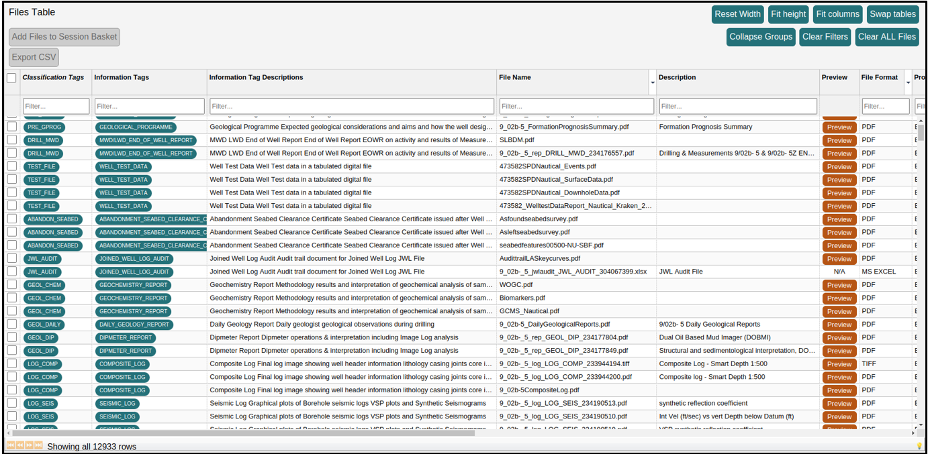Click the lightbulb icon at table footer
The image size is (928, 454).
pyautogui.click(x=919, y=446)
